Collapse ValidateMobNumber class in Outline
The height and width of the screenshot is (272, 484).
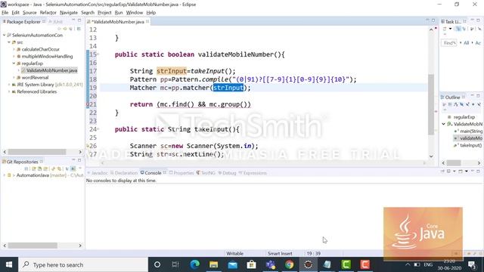coord(444,124)
